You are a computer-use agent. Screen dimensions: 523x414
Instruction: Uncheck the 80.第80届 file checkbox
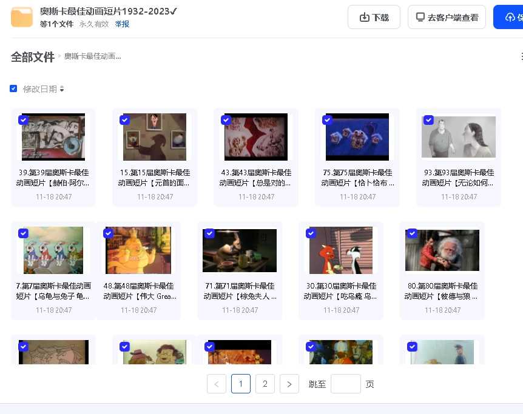point(412,233)
